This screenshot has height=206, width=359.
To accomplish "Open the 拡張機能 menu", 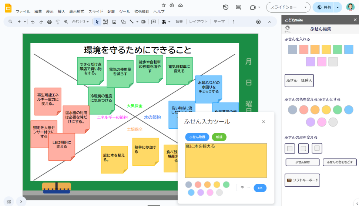I will (x=142, y=11).
